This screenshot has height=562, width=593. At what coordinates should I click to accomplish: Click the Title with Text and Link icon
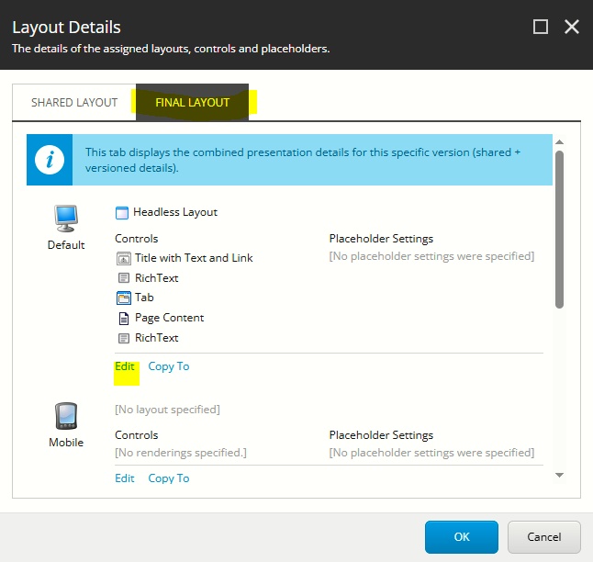[x=123, y=258]
